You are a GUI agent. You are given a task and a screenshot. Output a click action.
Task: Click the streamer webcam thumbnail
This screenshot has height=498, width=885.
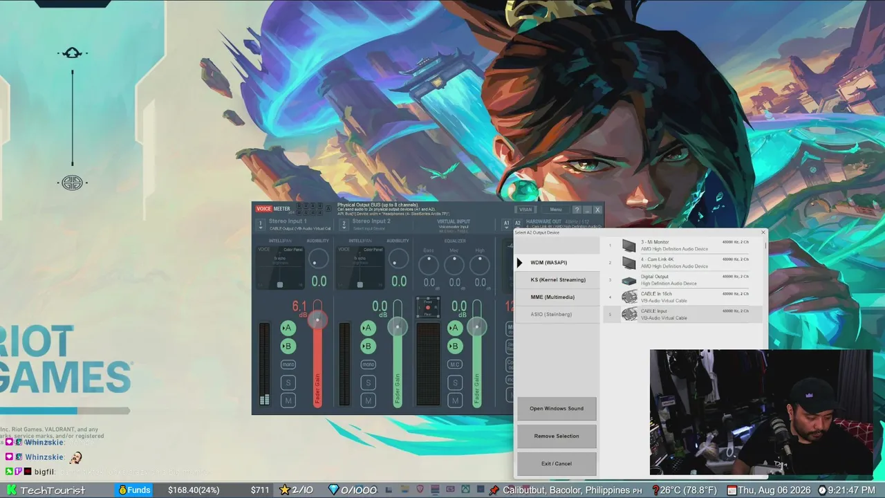[x=761, y=412]
